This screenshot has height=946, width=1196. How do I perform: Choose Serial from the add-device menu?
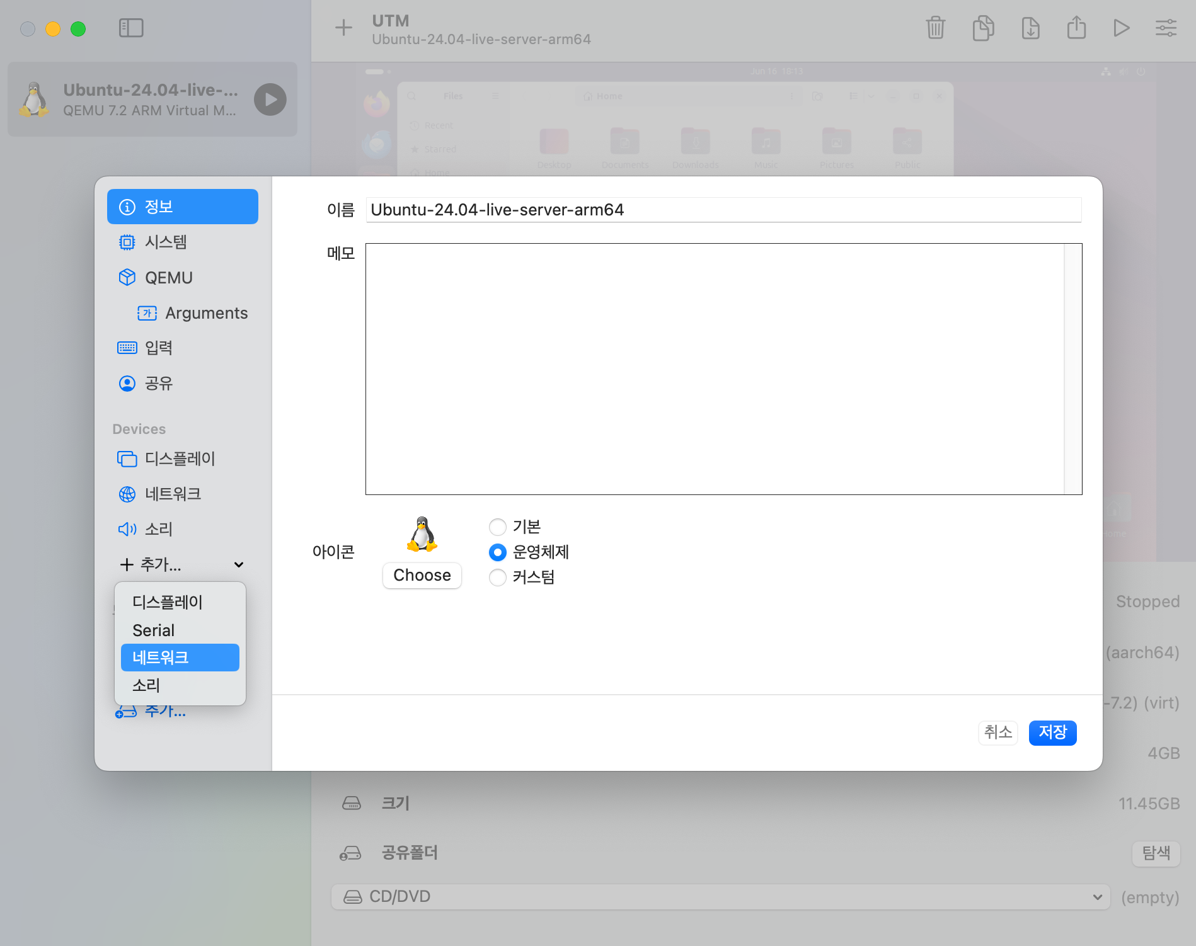(180, 630)
